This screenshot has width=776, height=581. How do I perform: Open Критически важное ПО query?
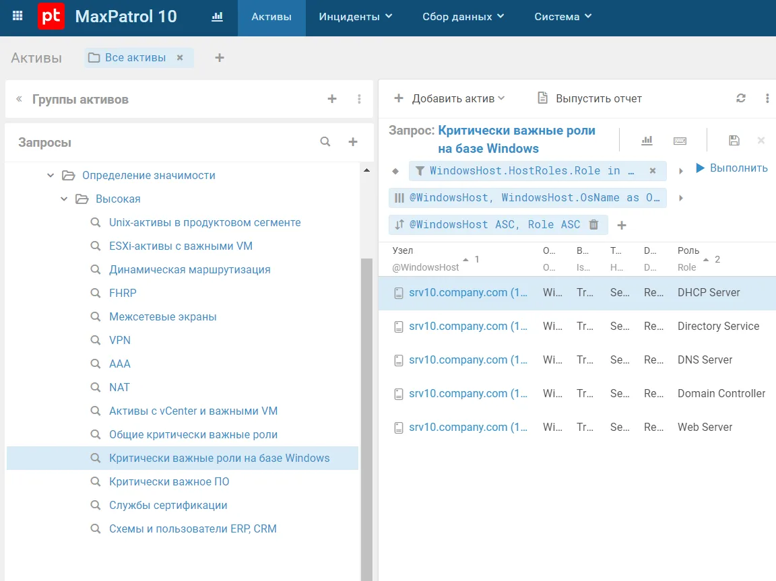[169, 481]
